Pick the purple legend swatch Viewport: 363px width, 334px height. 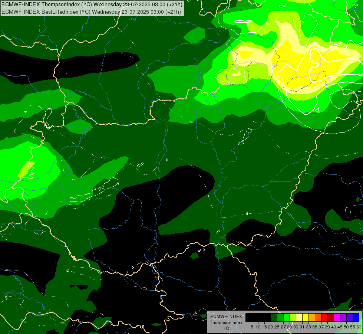pyautogui.click(x=343, y=317)
